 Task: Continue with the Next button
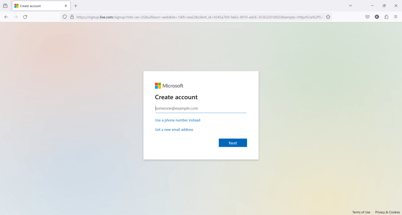click(233, 143)
